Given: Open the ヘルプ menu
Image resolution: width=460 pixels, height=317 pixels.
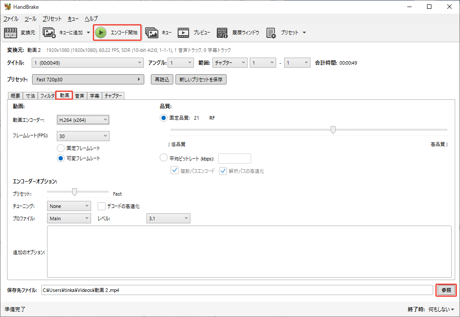Looking at the screenshot, I should coord(91,19).
